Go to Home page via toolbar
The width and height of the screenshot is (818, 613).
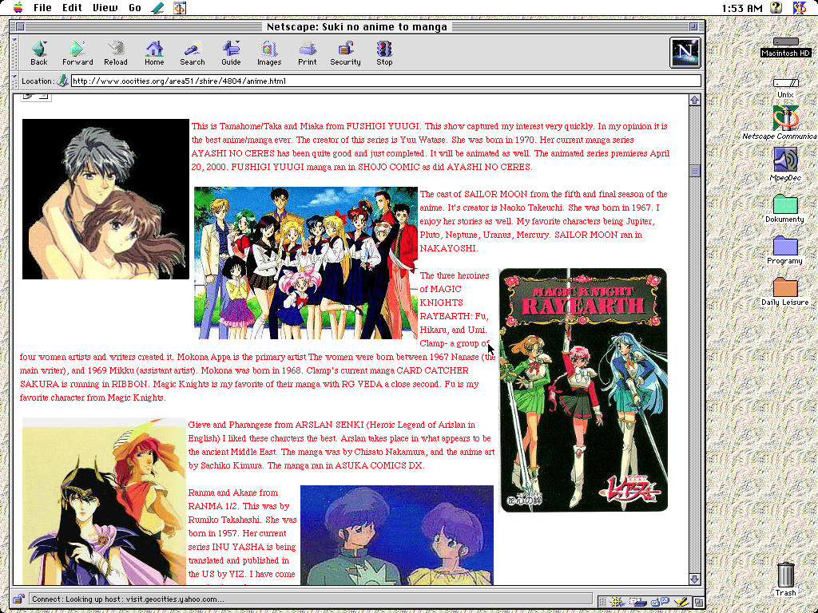click(154, 53)
